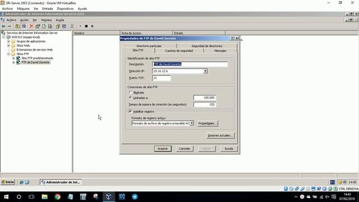
Task: Switch to Mensajes tab
Action: click(x=220, y=51)
